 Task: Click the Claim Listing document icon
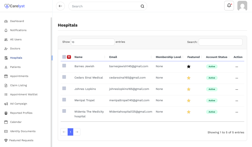[6, 85]
